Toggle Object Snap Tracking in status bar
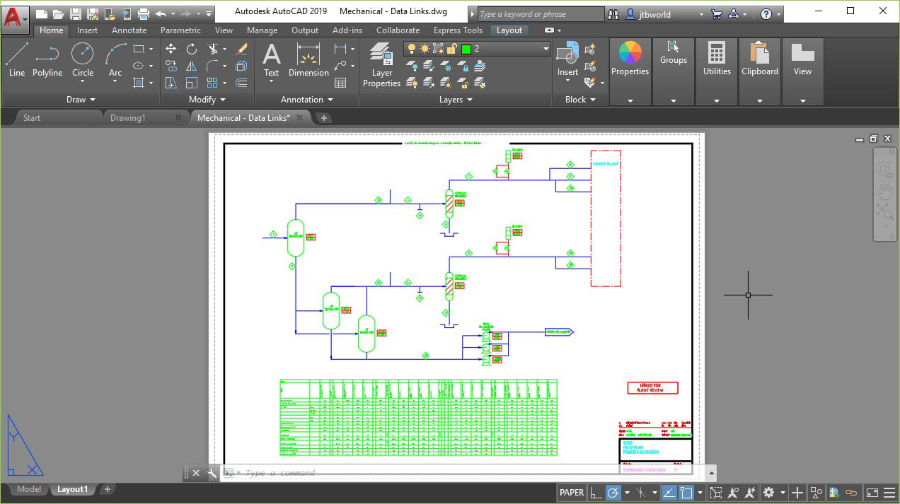This screenshot has width=900, height=504. [669, 493]
